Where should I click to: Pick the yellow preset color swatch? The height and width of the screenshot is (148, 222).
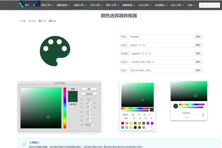click(131, 123)
